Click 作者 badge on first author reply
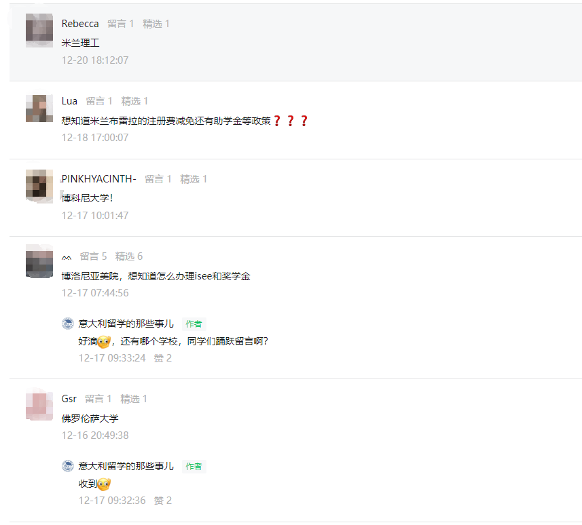 click(x=194, y=324)
